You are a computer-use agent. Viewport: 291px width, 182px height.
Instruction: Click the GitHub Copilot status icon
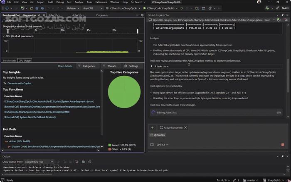(x=267, y=8)
